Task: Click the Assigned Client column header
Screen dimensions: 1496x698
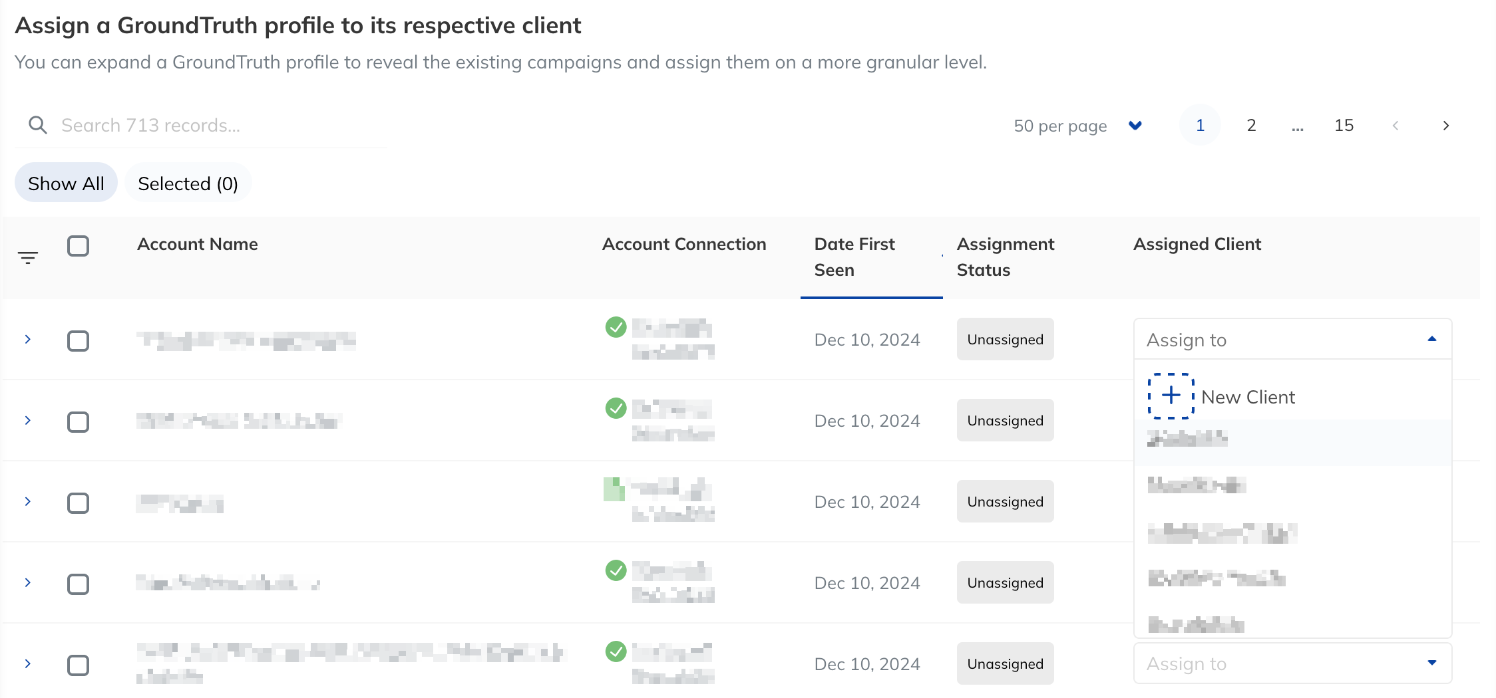Action: tap(1197, 244)
